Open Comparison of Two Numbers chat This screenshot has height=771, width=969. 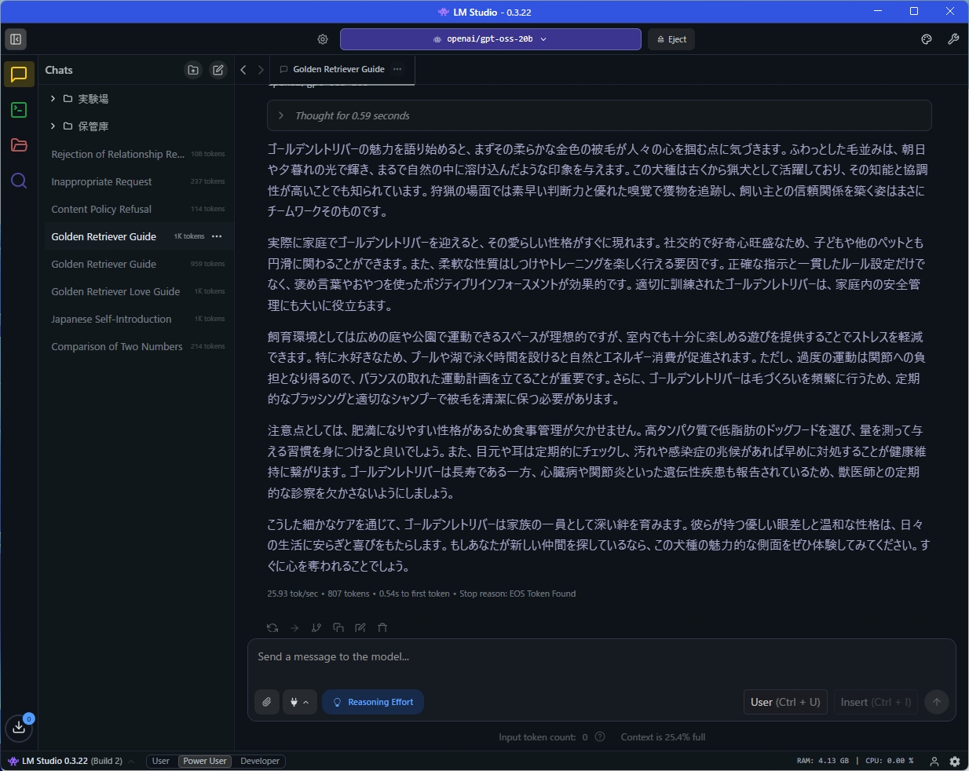[138, 346]
